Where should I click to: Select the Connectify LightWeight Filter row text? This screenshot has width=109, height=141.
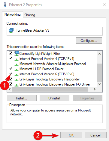point(40,54)
